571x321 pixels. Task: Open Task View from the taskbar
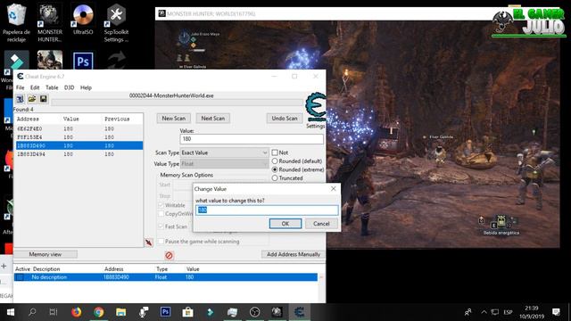coord(54,312)
